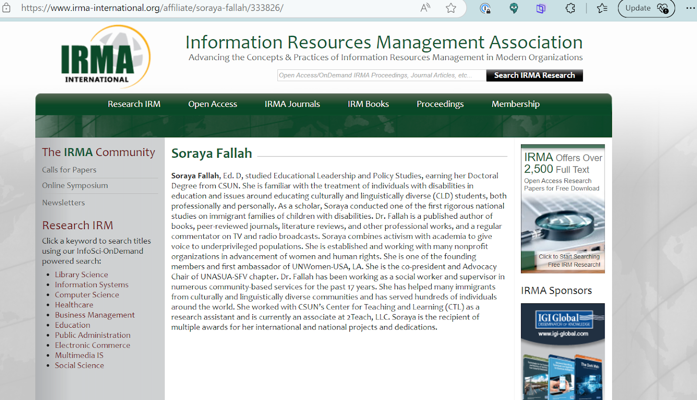Click the Search IRMA Research button
The height and width of the screenshot is (400, 697).
[535, 75]
